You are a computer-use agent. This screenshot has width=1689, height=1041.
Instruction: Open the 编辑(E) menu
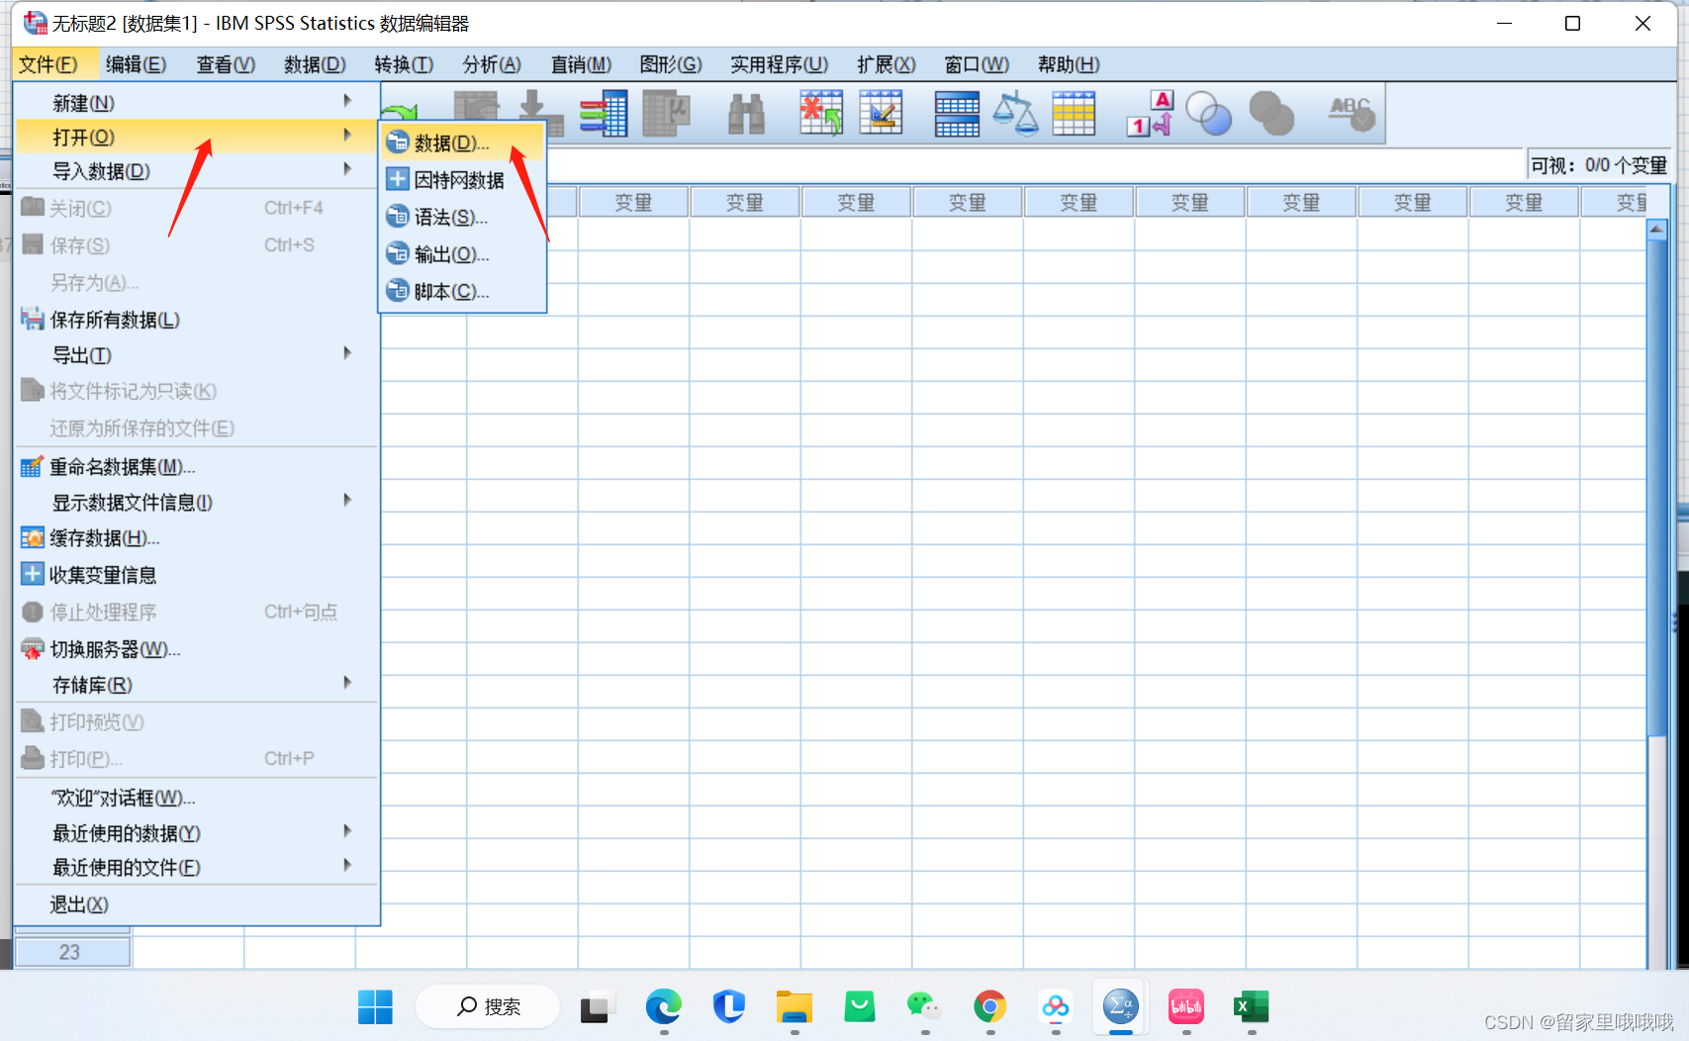(x=136, y=64)
